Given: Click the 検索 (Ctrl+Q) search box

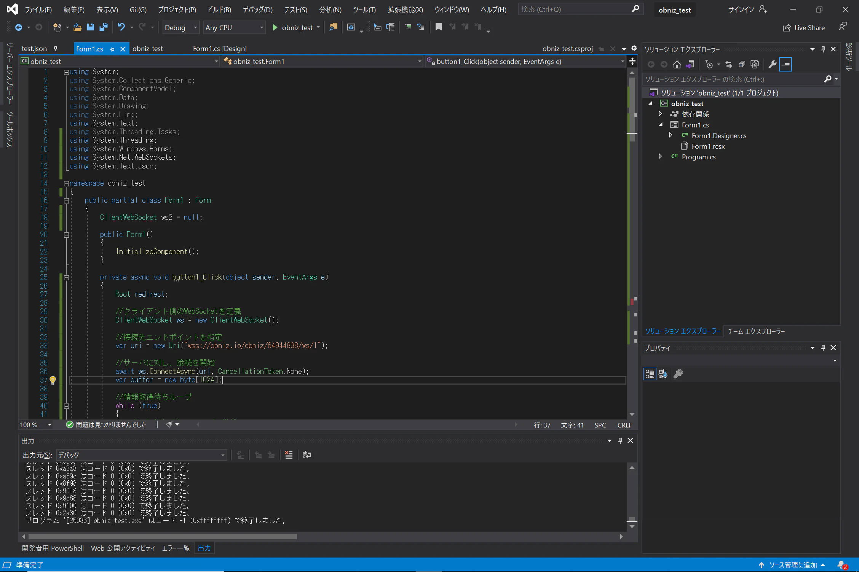Looking at the screenshot, I should (581, 9).
